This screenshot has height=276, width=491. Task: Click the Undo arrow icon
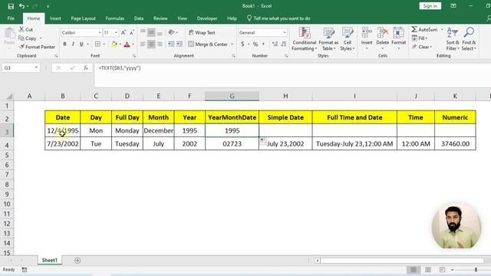(x=21, y=6)
